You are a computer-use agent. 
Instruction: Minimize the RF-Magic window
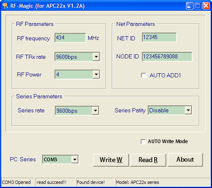click(x=189, y=6)
